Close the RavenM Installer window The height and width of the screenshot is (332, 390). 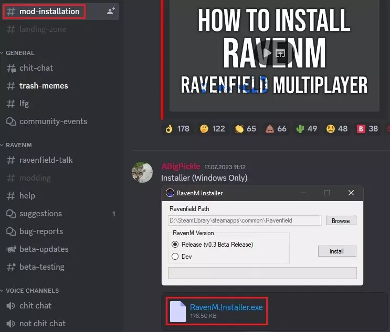point(351,193)
